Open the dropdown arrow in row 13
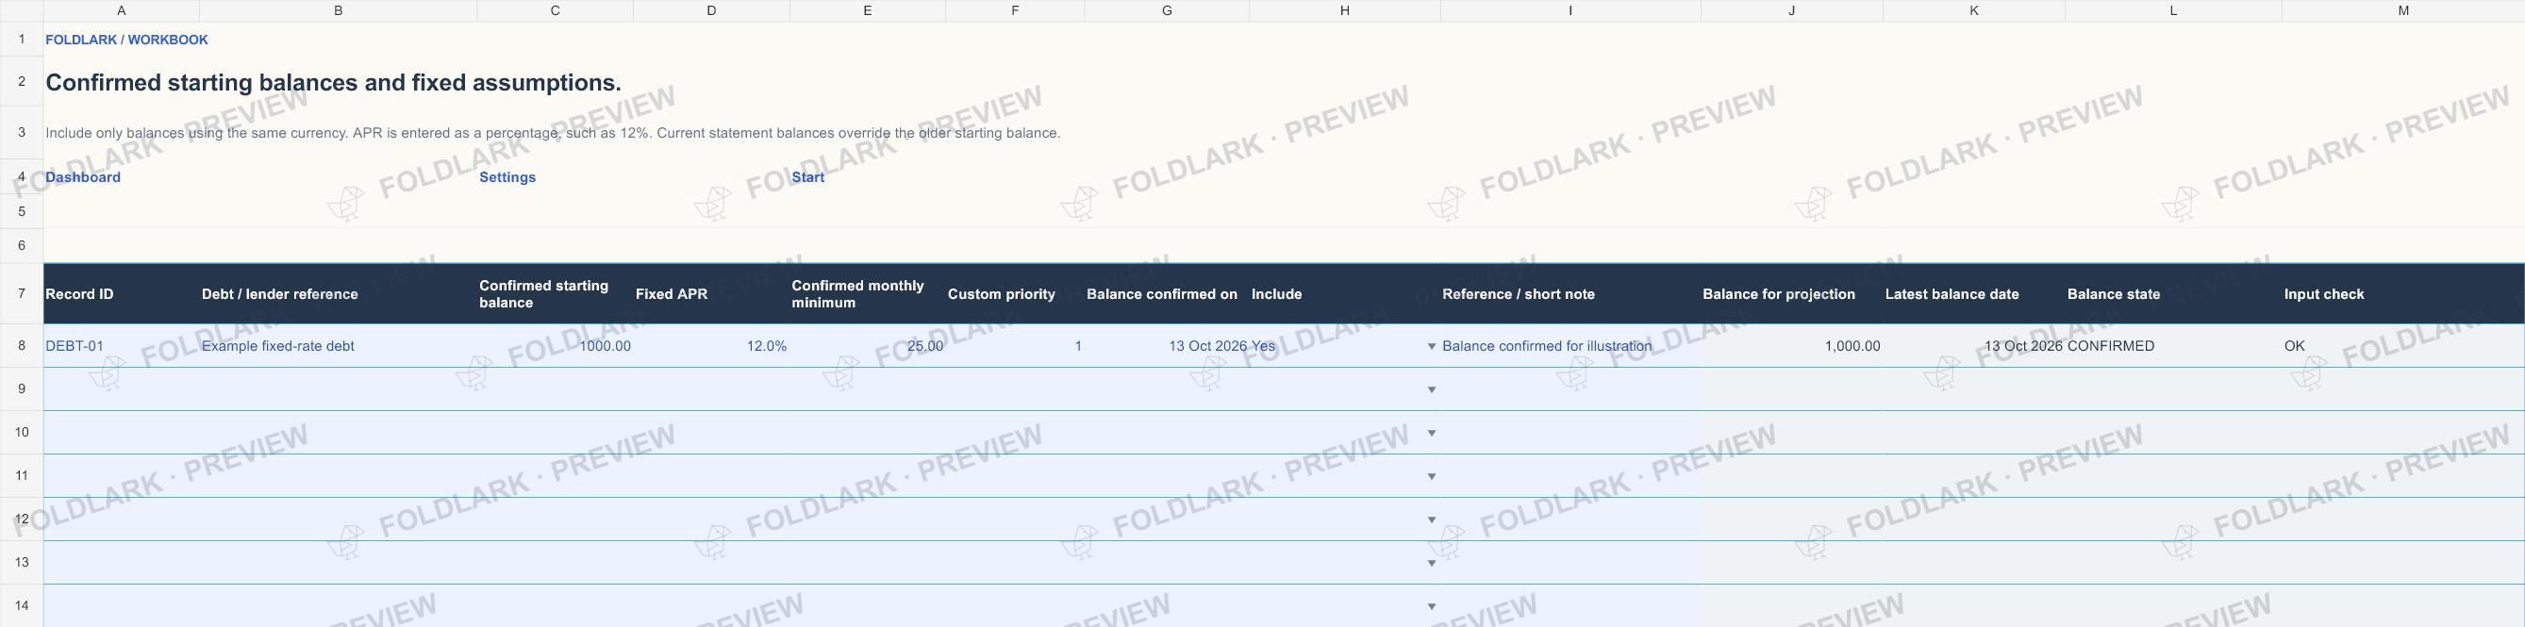This screenshot has height=627, width=2525. (x=1431, y=563)
